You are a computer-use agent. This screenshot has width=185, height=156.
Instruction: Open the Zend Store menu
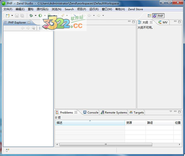135,9
